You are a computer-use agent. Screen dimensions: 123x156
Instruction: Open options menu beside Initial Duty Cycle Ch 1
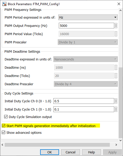point(116,109)
